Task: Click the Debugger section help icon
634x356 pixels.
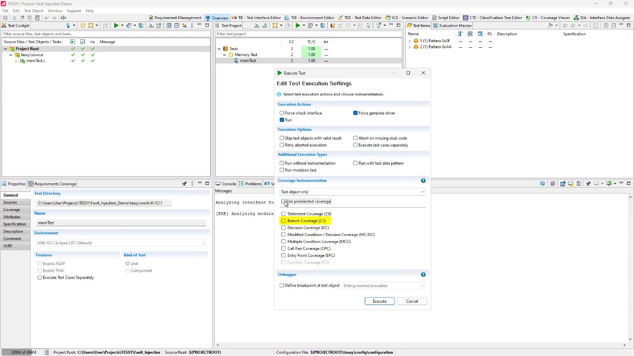Action: [x=423, y=275]
